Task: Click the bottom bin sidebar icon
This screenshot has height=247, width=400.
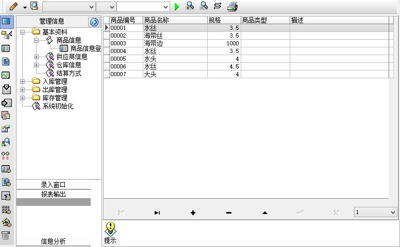Action: [x=6, y=235]
